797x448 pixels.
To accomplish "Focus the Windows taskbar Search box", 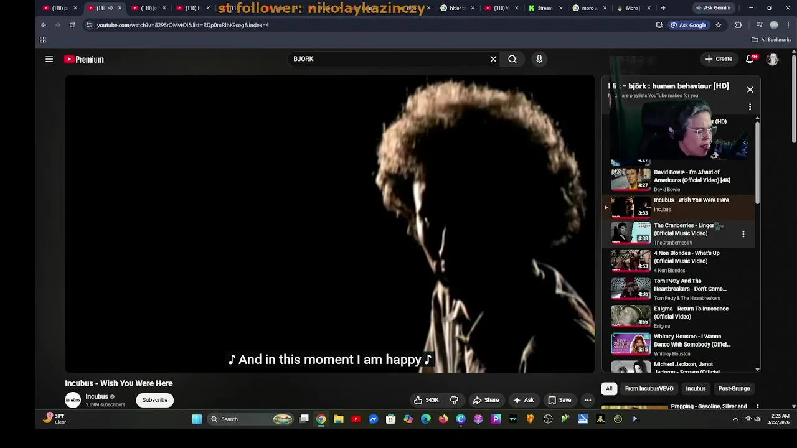I will [x=250, y=419].
